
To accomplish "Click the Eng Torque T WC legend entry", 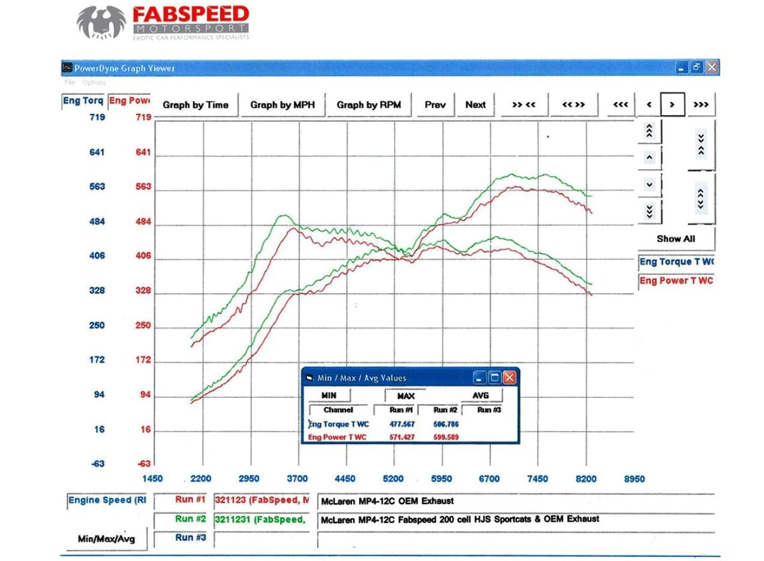I will coord(676,262).
